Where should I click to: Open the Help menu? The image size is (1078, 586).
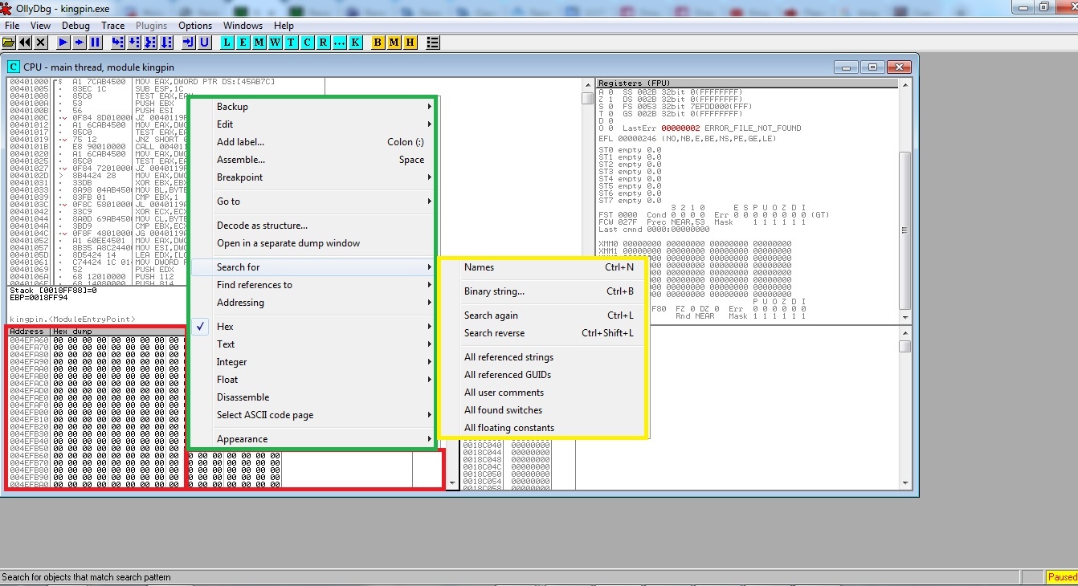click(x=284, y=26)
